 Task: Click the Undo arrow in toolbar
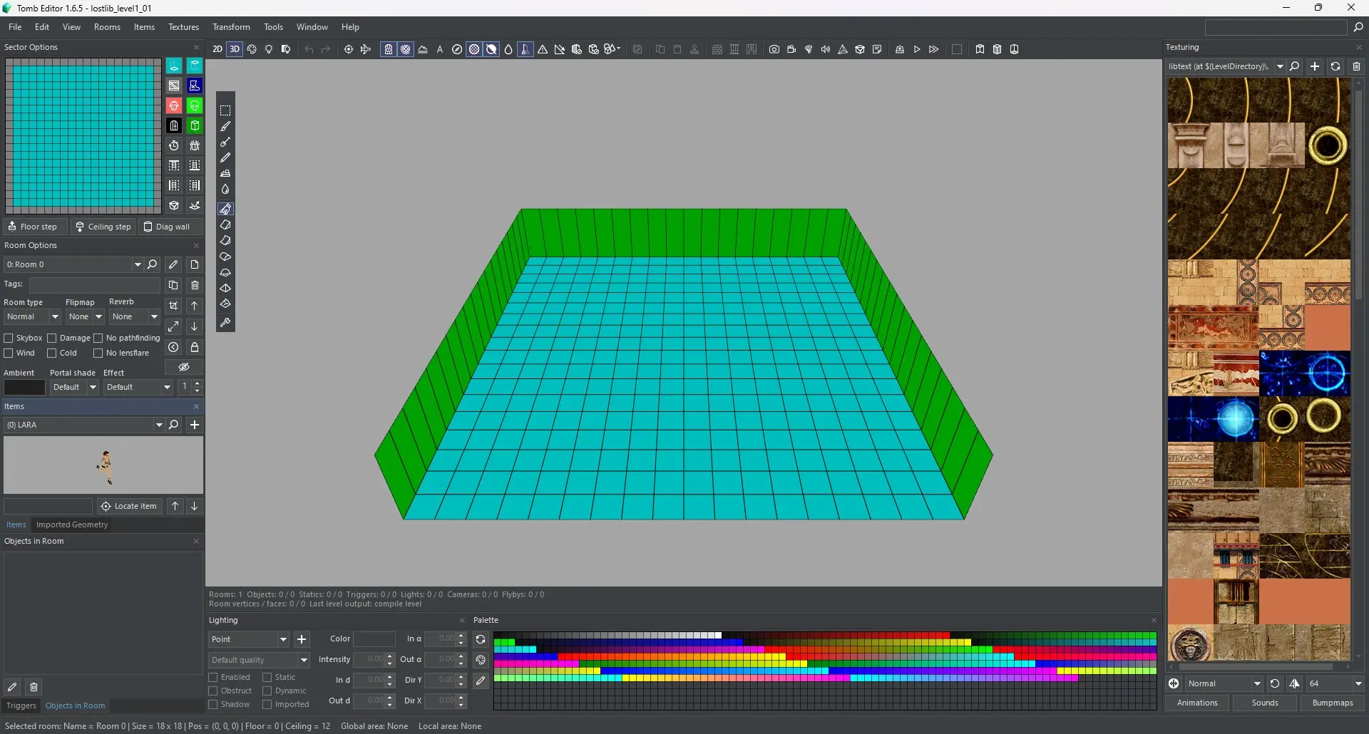coord(309,49)
